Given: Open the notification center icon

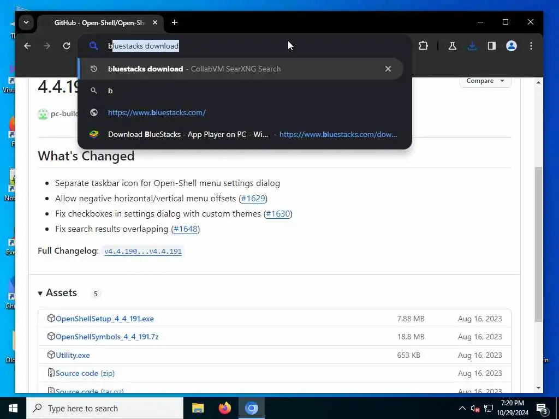Looking at the screenshot, I should 542,409.
